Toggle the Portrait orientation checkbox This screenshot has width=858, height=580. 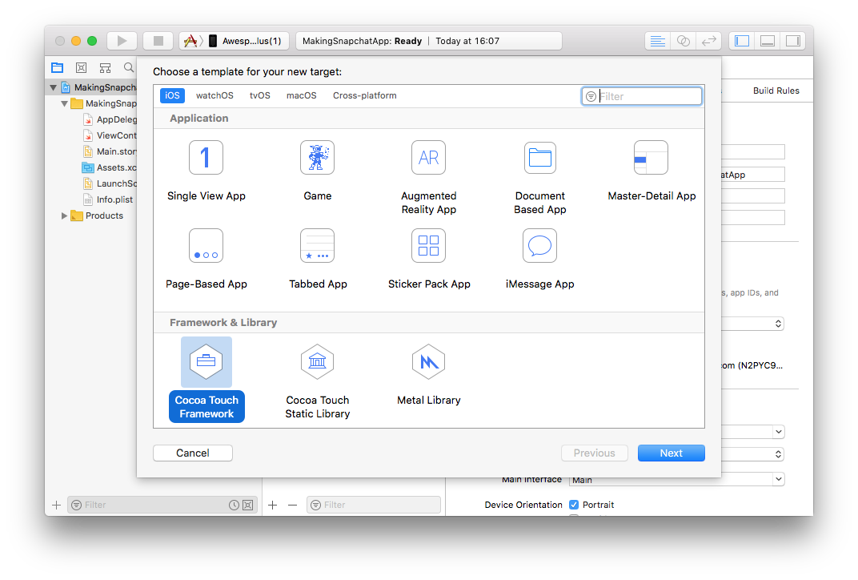pos(574,505)
